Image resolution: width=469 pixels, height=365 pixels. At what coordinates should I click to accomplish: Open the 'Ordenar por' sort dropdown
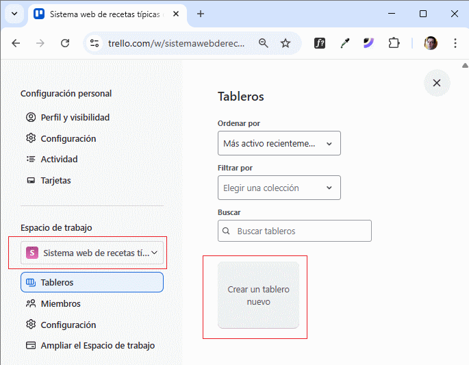point(279,144)
